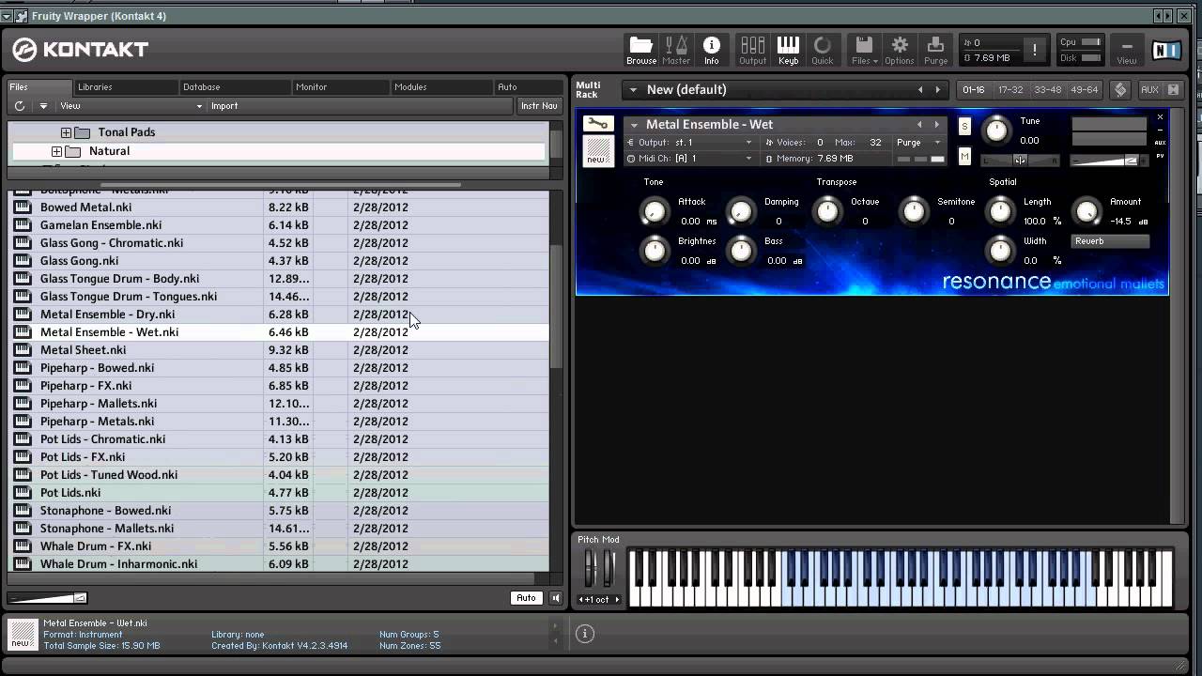This screenshot has height=676, width=1202.
Task: Select rack page 33-48
Action: click(x=1047, y=90)
